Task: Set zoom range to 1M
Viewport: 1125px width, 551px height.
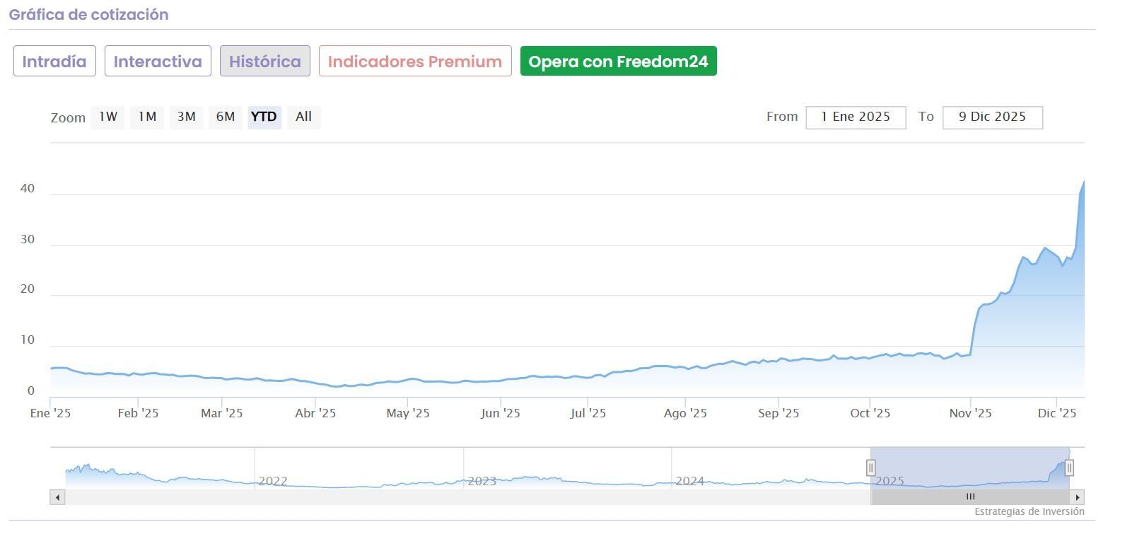Action: 147,117
